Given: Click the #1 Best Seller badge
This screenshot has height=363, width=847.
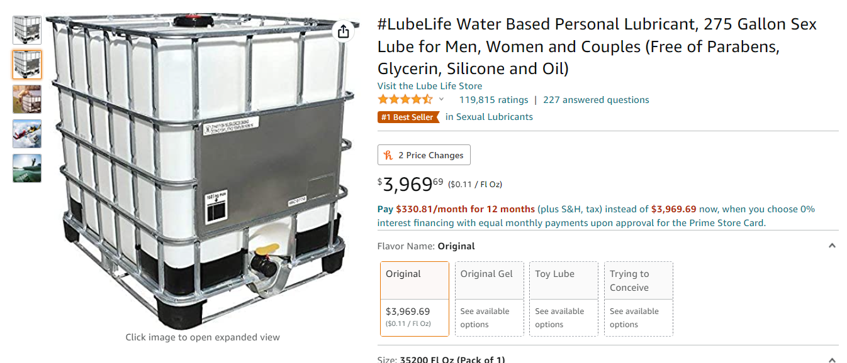Looking at the screenshot, I should point(408,117).
